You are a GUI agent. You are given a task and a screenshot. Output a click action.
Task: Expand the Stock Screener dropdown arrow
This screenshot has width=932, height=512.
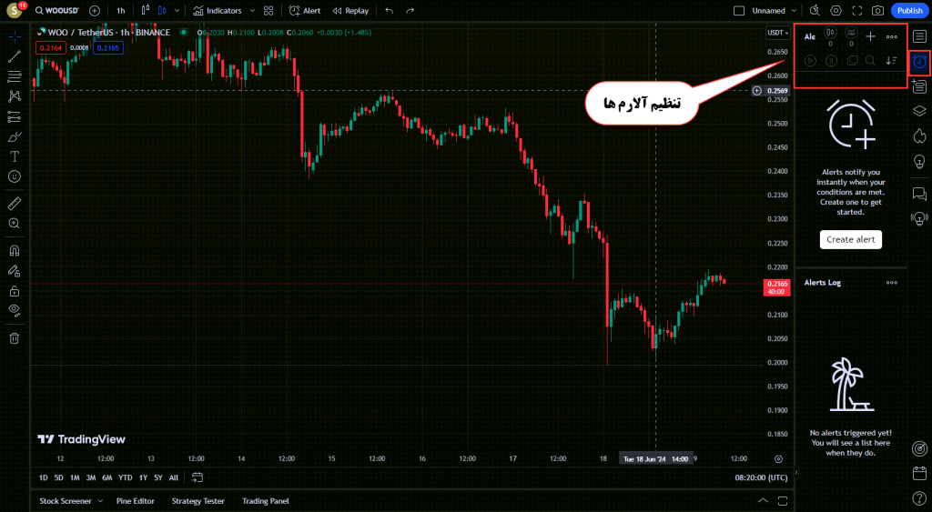(x=100, y=501)
